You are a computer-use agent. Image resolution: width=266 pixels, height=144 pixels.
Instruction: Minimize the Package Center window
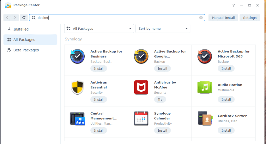242,5
